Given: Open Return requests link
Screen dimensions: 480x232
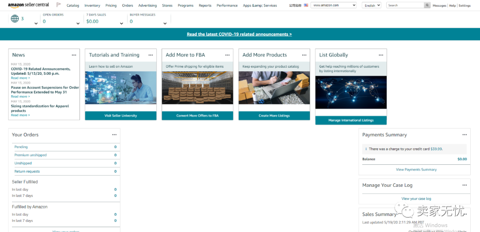Looking at the screenshot, I should point(27,171).
